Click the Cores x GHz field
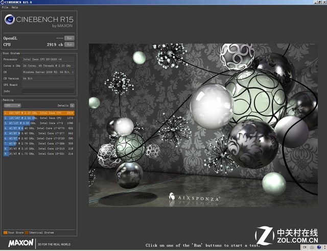This screenshot has height=251, width=327. (48, 66)
